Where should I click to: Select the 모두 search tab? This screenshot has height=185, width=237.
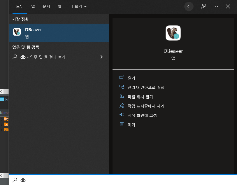pyautogui.click(x=20, y=6)
